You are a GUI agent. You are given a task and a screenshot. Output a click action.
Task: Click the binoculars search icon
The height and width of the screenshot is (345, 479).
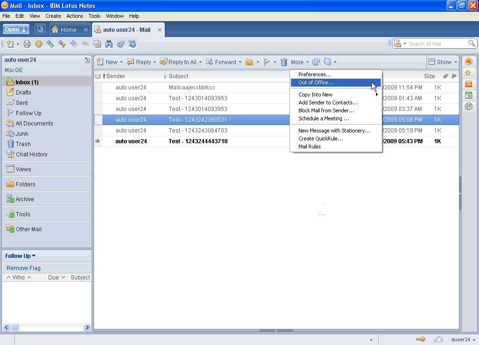click(109, 44)
